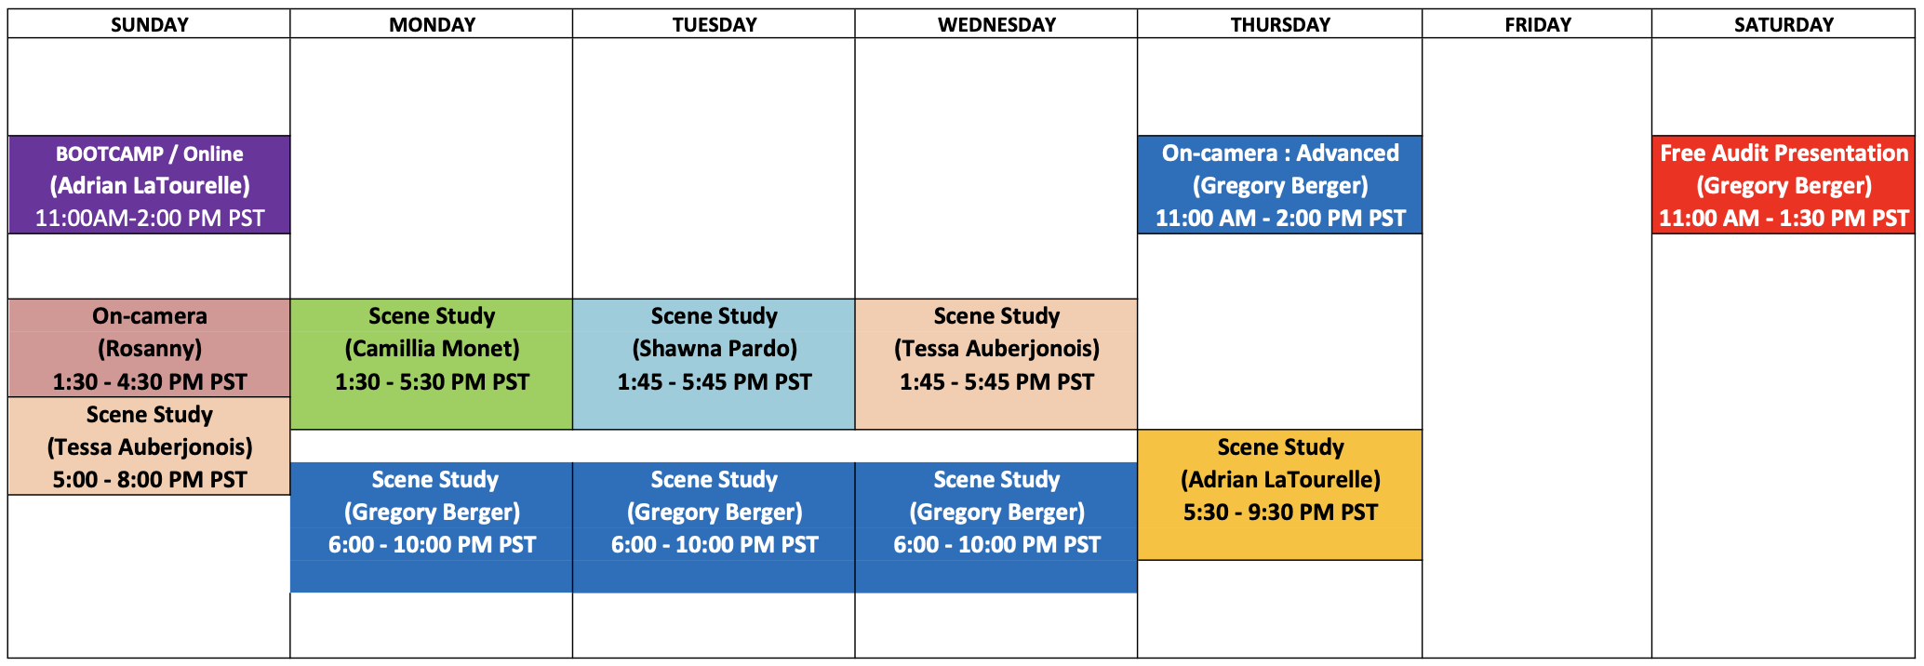
Task: Click the FRIDAY column header
Action: [1537, 24]
